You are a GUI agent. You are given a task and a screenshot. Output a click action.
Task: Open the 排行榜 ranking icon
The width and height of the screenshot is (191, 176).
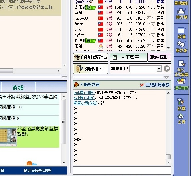click(181, 14)
